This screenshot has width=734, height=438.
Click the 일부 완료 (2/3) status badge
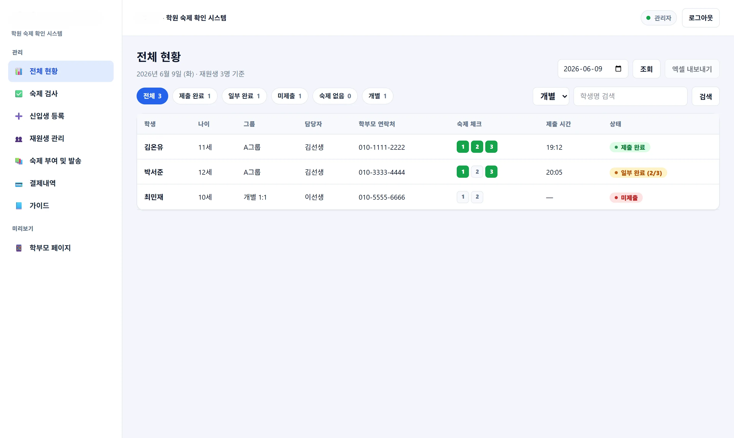point(638,173)
